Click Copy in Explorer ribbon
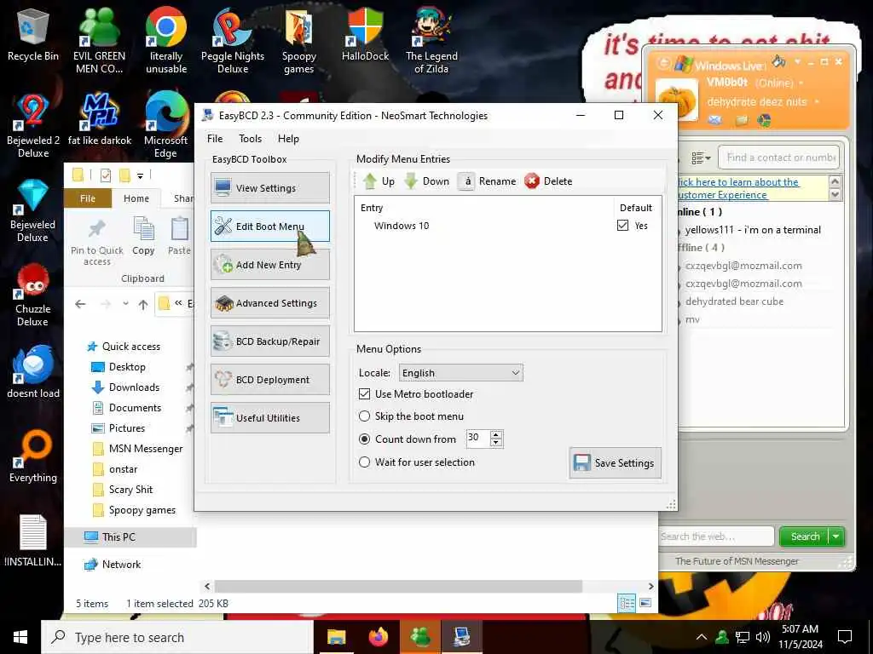The image size is (873, 654). [x=143, y=237]
